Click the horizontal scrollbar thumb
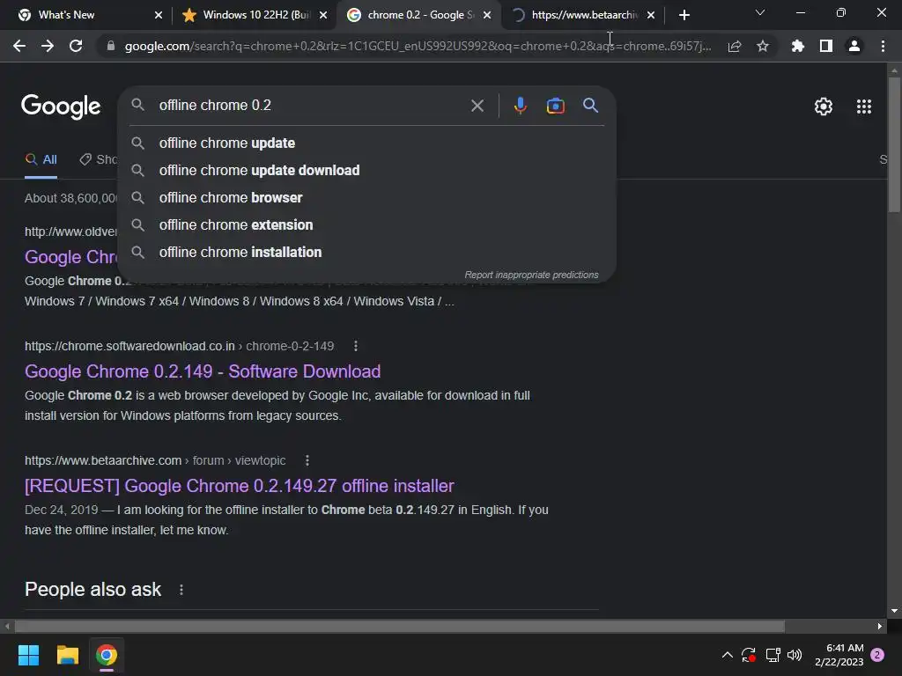This screenshot has width=902, height=676. [400, 626]
